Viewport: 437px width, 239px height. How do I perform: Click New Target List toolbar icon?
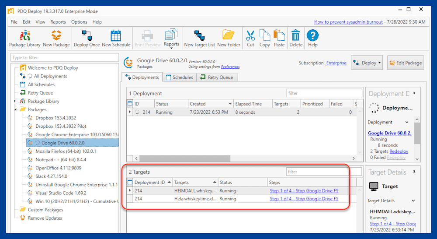pos(200,39)
